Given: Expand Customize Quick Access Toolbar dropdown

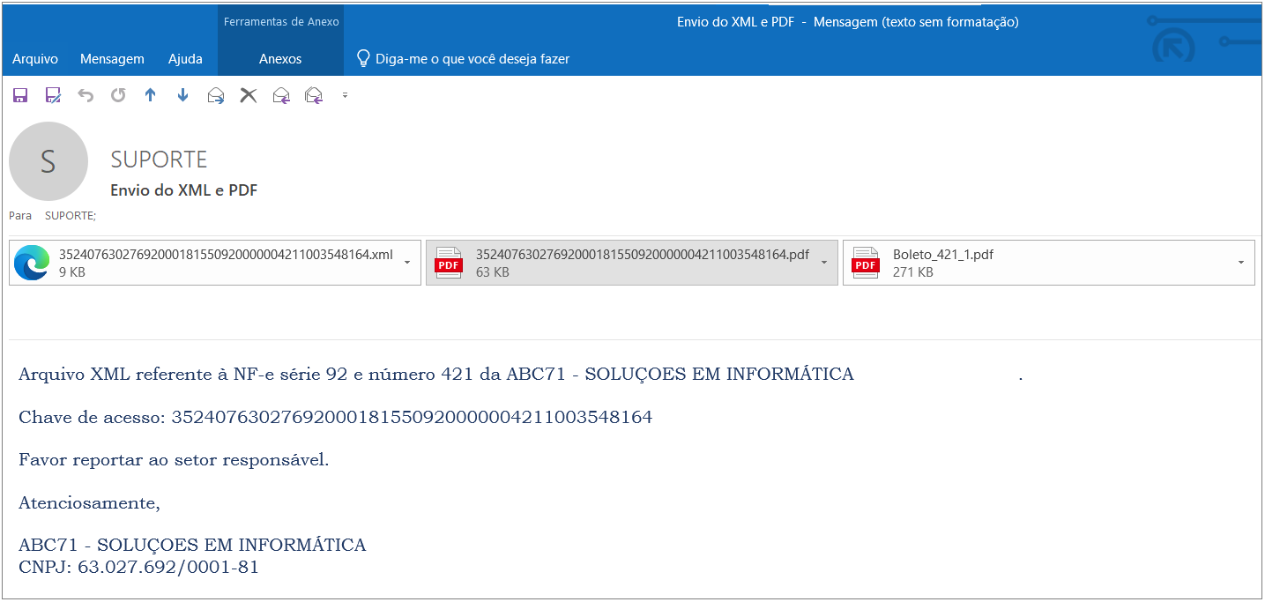Looking at the screenshot, I should [345, 95].
